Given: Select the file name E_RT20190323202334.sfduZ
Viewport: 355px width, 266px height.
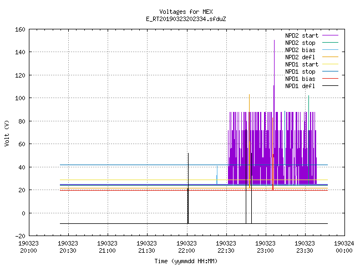Looking at the screenshot, I should 186,19.
